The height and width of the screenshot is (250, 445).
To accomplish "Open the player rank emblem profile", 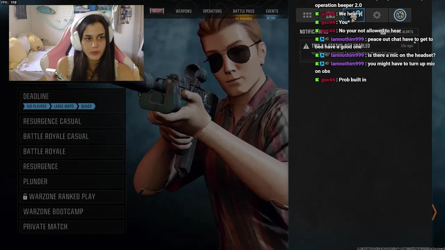I will (400, 15).
